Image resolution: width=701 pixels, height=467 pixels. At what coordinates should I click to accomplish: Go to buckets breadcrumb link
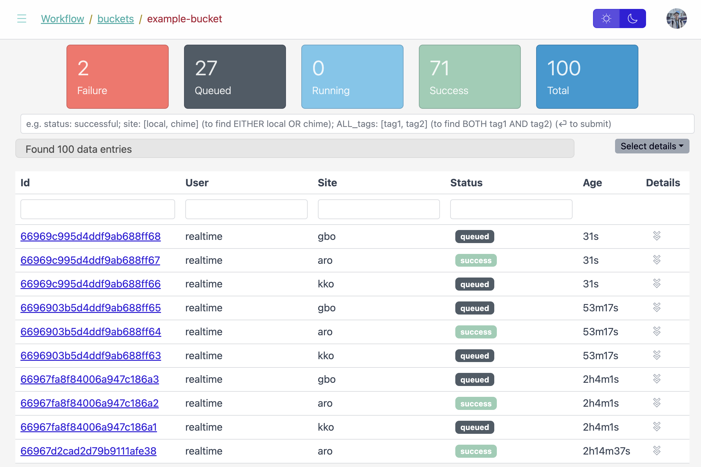click(x=116, y=19)
